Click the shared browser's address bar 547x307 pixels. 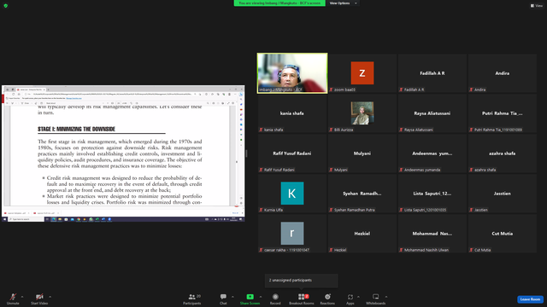coord(112,94)
